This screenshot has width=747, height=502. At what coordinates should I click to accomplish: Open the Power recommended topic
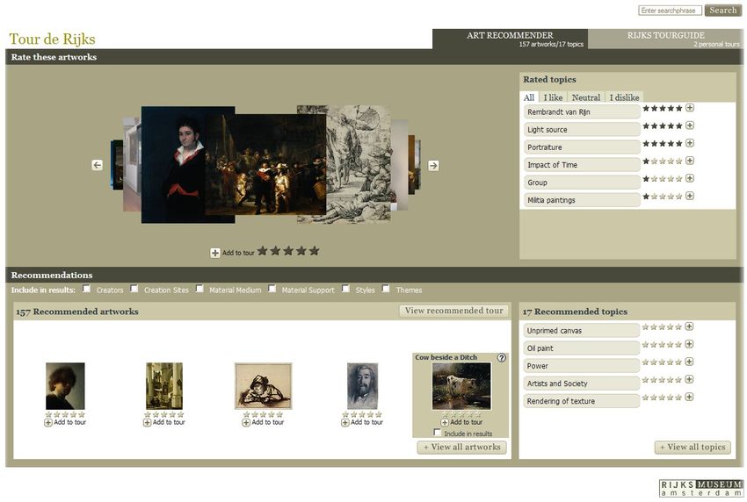pyautogui.click(x=581, y=365)
